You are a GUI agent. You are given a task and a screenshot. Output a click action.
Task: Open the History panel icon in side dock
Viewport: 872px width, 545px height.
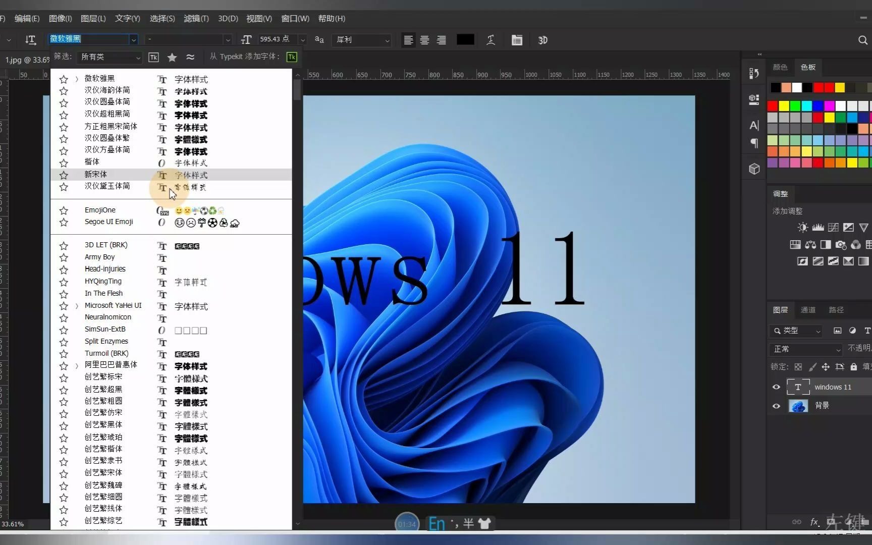pyautogui.click(x=754, y=74)
